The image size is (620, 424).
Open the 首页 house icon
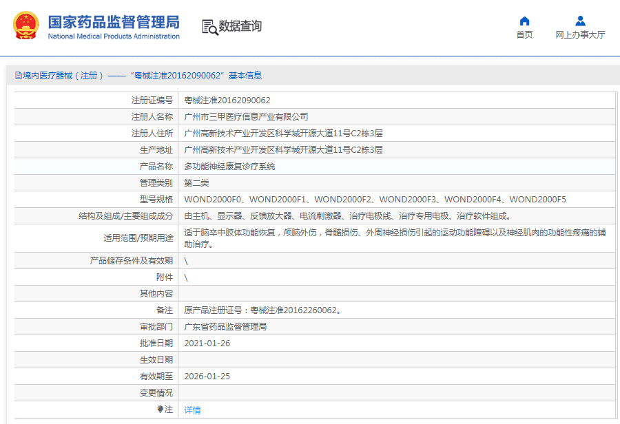524,21
